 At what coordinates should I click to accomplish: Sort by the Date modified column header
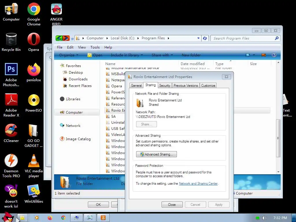(193, 64)
